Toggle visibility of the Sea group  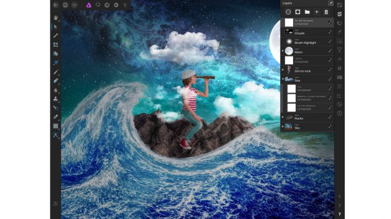[x=330, y=79]
